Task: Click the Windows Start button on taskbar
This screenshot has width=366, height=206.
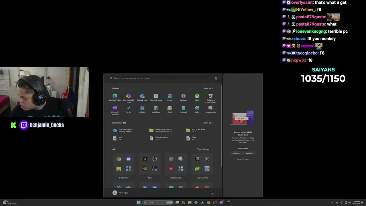Action: [139, 203]
